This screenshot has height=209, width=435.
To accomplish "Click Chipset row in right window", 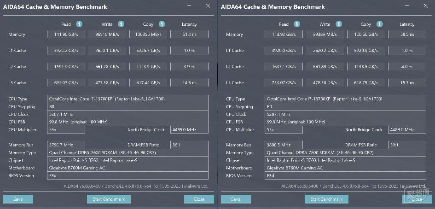I will [x=345, y=160].
